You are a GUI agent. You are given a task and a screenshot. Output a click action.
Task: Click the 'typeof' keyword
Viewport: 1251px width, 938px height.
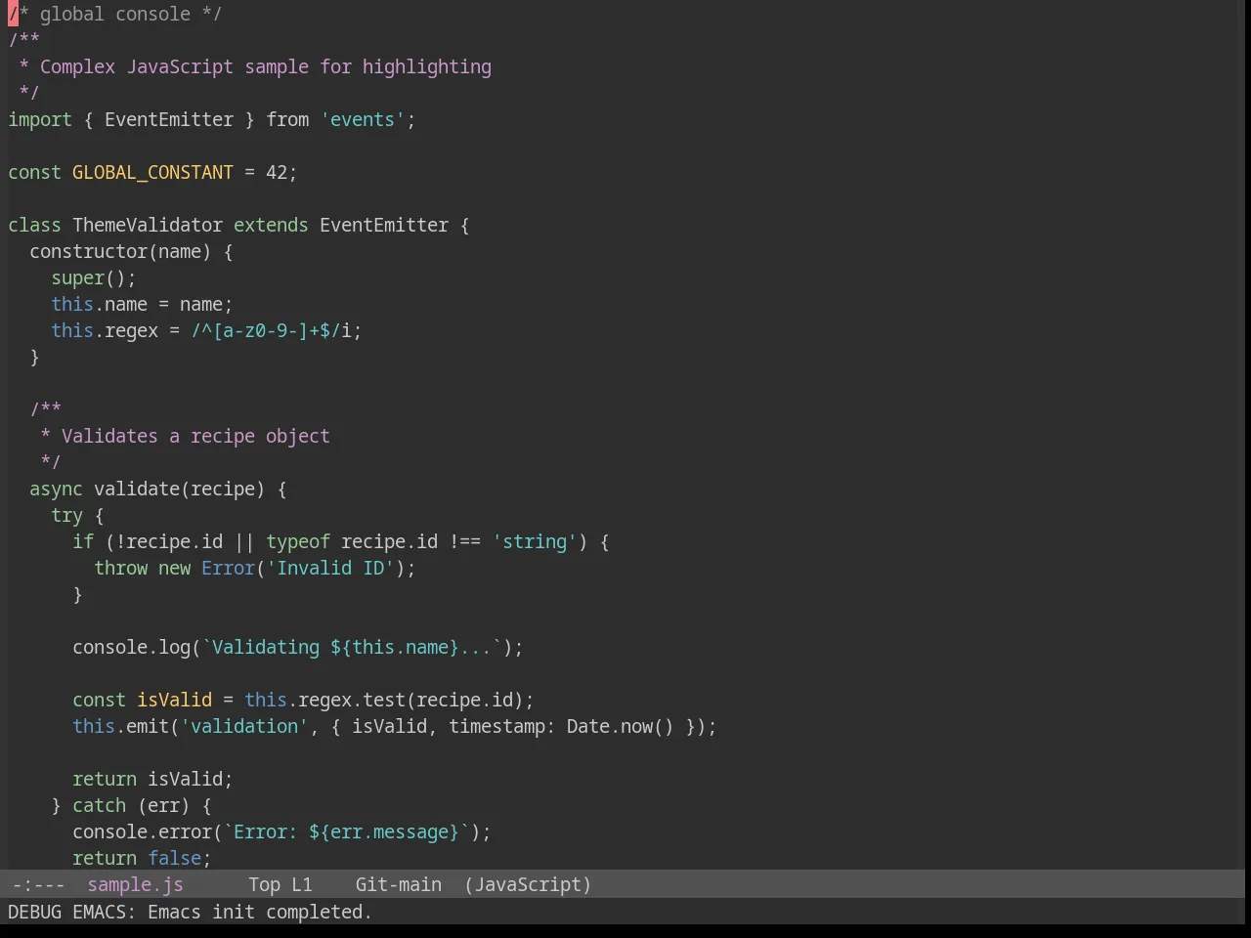pos(298,541)
